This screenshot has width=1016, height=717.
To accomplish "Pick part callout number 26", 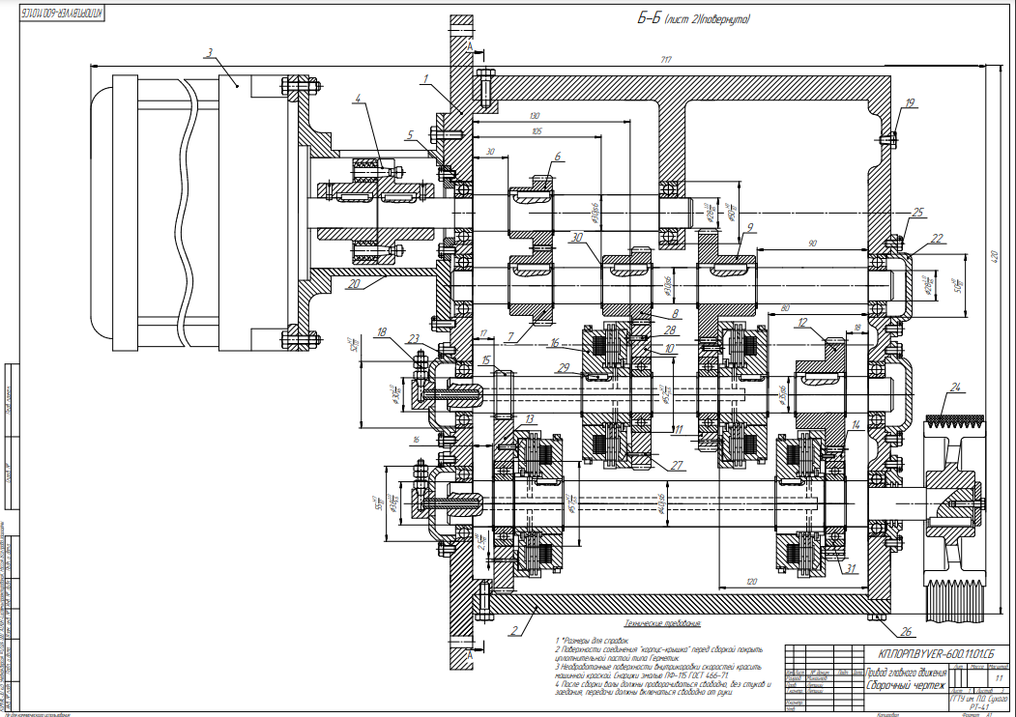I will [906, 632].
